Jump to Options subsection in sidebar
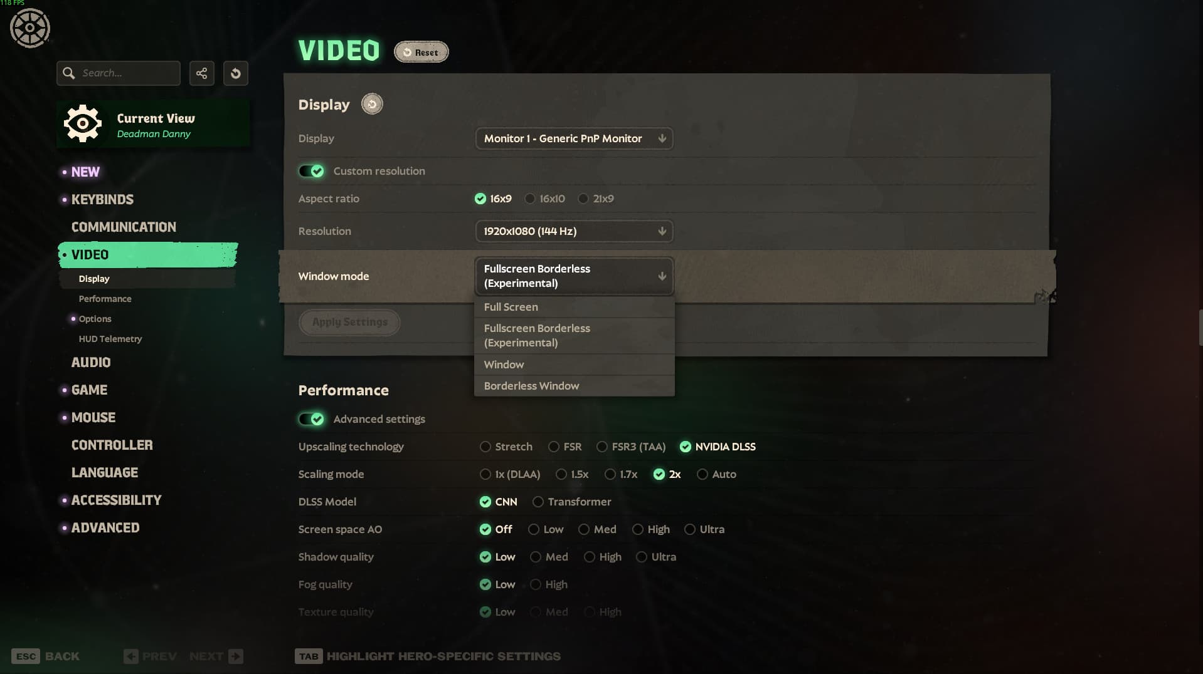 pyautogui.click(x=95, y=319)
